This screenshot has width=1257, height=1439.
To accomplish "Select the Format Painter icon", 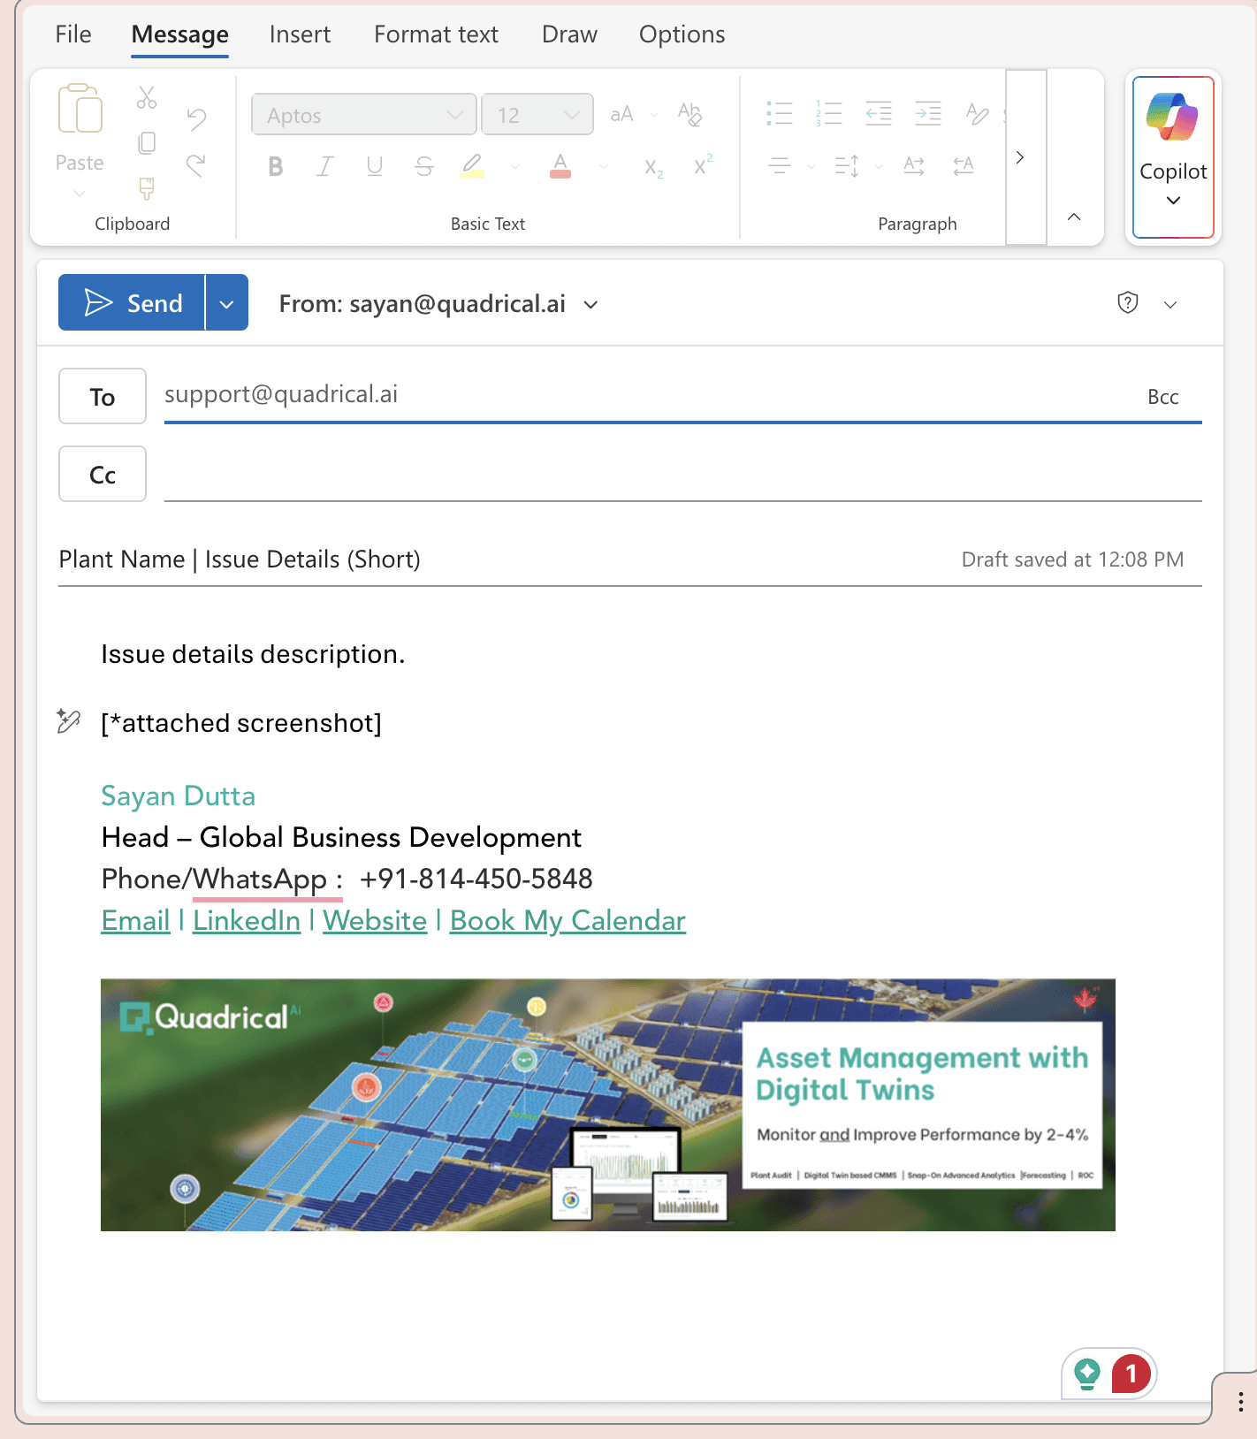I will (147, 188).
